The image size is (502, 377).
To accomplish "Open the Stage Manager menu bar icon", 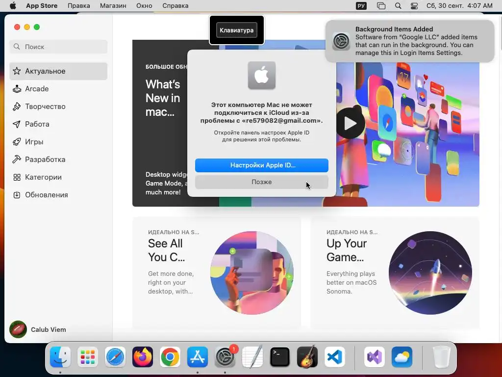I will 381,6.
